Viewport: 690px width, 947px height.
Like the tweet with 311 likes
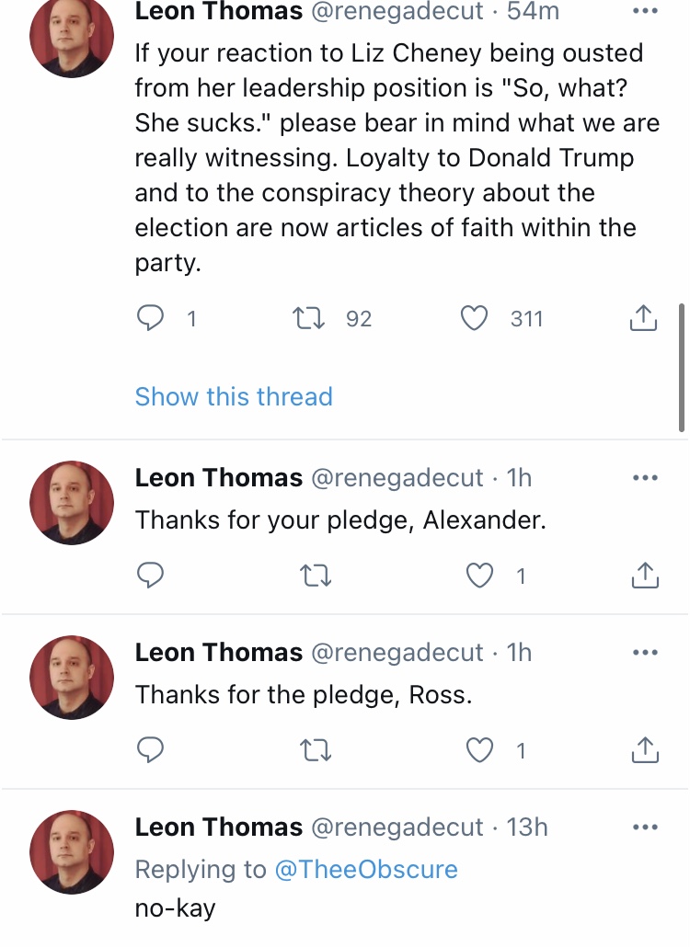(x=475, y=318)
